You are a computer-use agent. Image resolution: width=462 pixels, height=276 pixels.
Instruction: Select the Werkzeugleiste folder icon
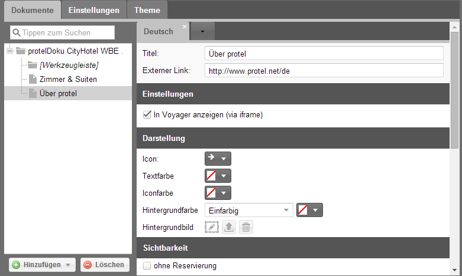33,65
